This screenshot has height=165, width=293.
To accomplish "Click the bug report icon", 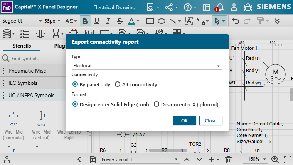I will tap(248, 7).
